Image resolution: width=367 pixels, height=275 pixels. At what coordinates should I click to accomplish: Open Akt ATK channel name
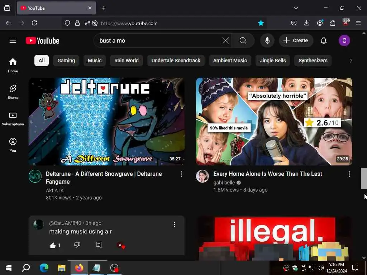coord(55,190)
